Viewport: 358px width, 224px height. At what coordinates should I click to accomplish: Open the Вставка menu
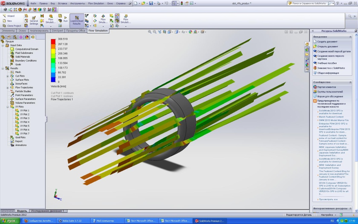[62, 3]
